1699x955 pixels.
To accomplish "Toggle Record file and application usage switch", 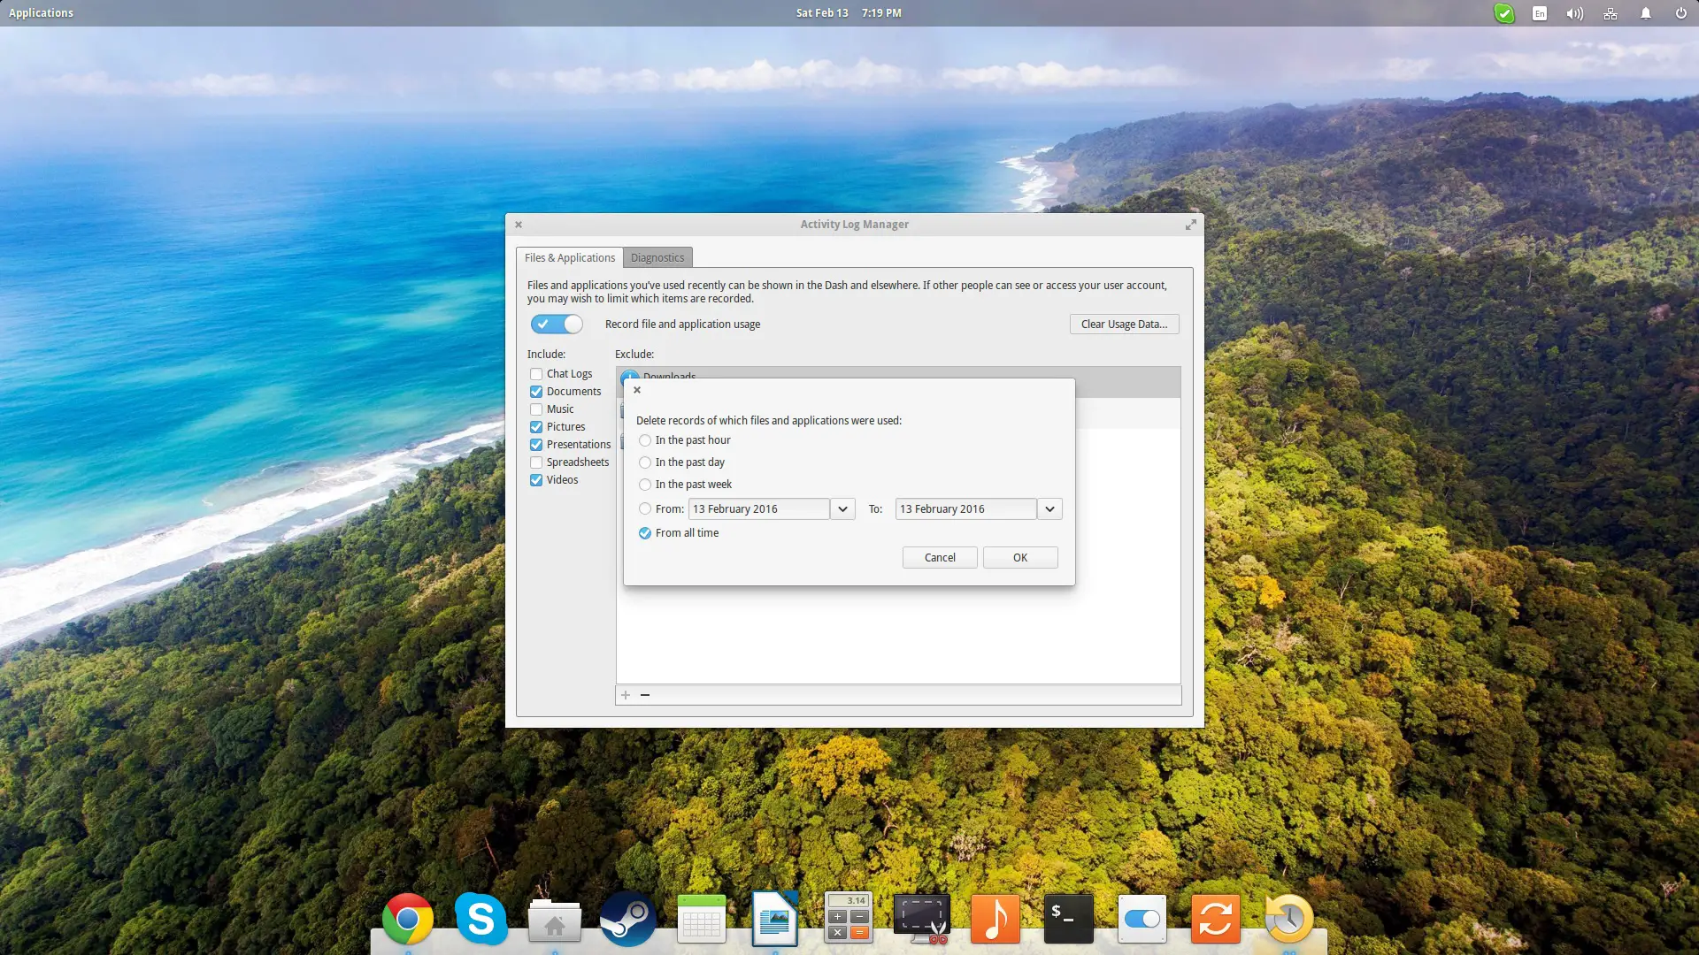I will 557,325.
